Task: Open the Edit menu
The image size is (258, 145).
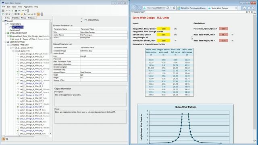Action: [x=8, y=7]
